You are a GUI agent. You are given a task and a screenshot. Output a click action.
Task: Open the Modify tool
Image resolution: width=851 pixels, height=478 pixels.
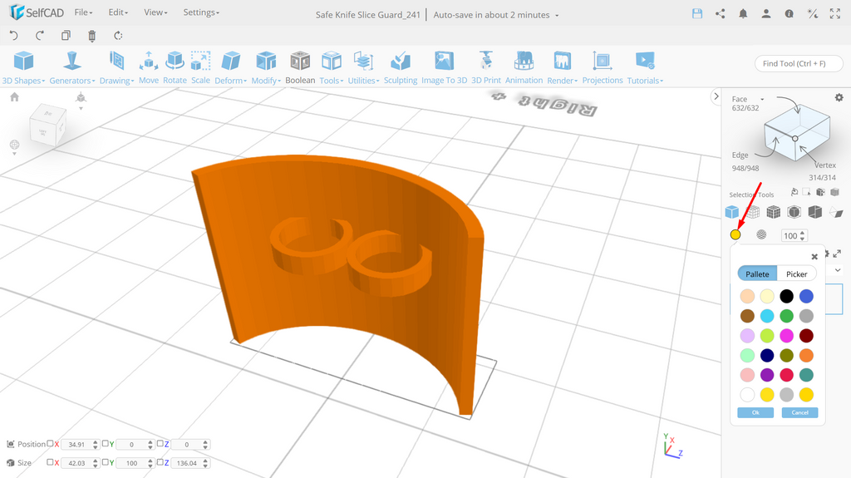pyautogui.click(x=266, y=68)
